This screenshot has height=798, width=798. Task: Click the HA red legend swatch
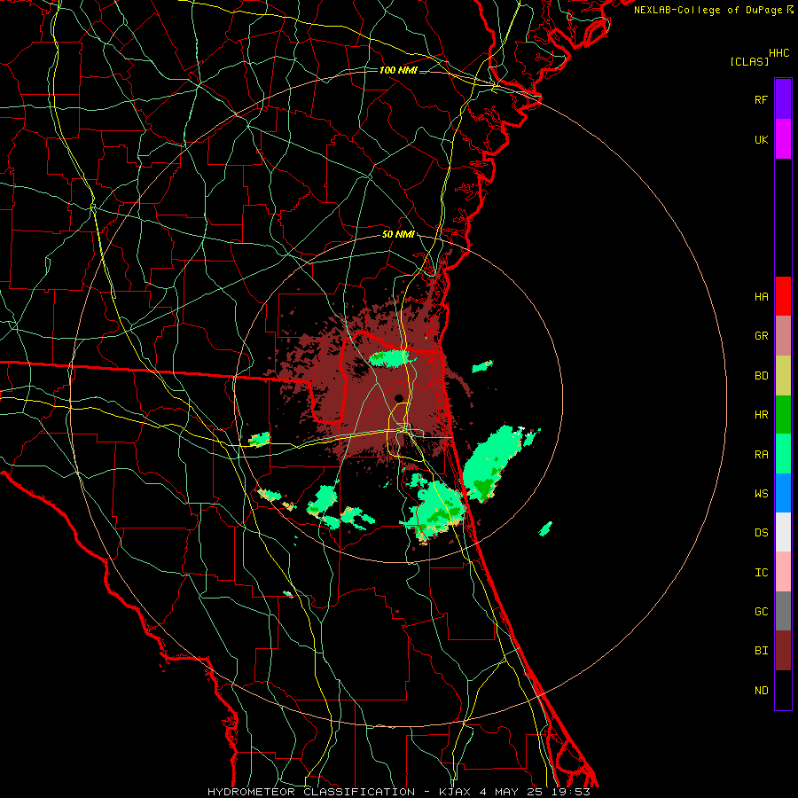click(x=783, y=296)
